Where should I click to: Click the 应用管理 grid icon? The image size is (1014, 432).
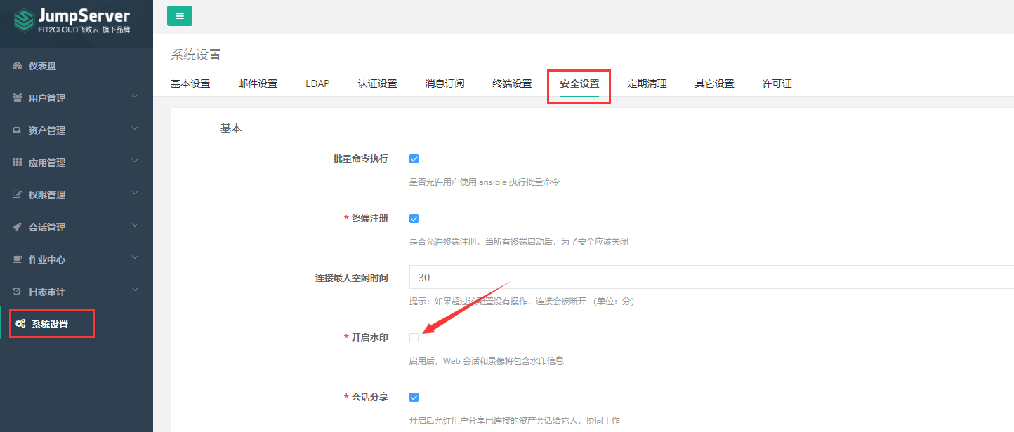pos(19,162)
